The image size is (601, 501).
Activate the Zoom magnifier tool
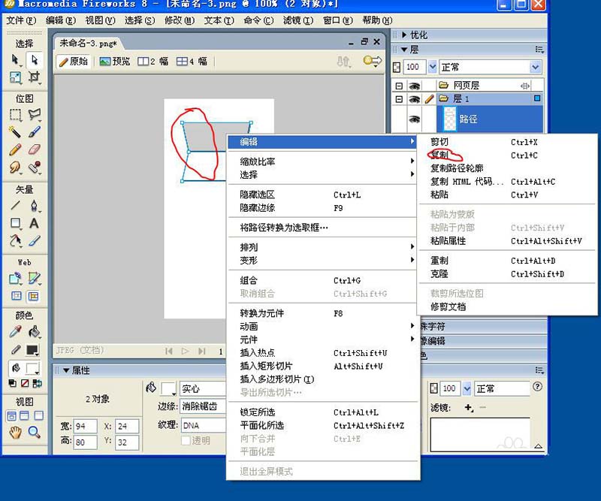(x=35, y=432)
